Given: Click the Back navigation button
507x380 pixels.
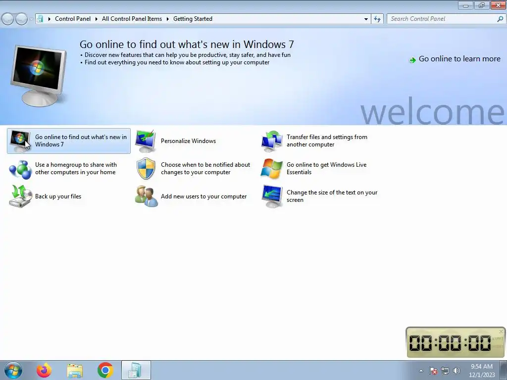Looking at the screenshot, I should click(x=8, y=19).
